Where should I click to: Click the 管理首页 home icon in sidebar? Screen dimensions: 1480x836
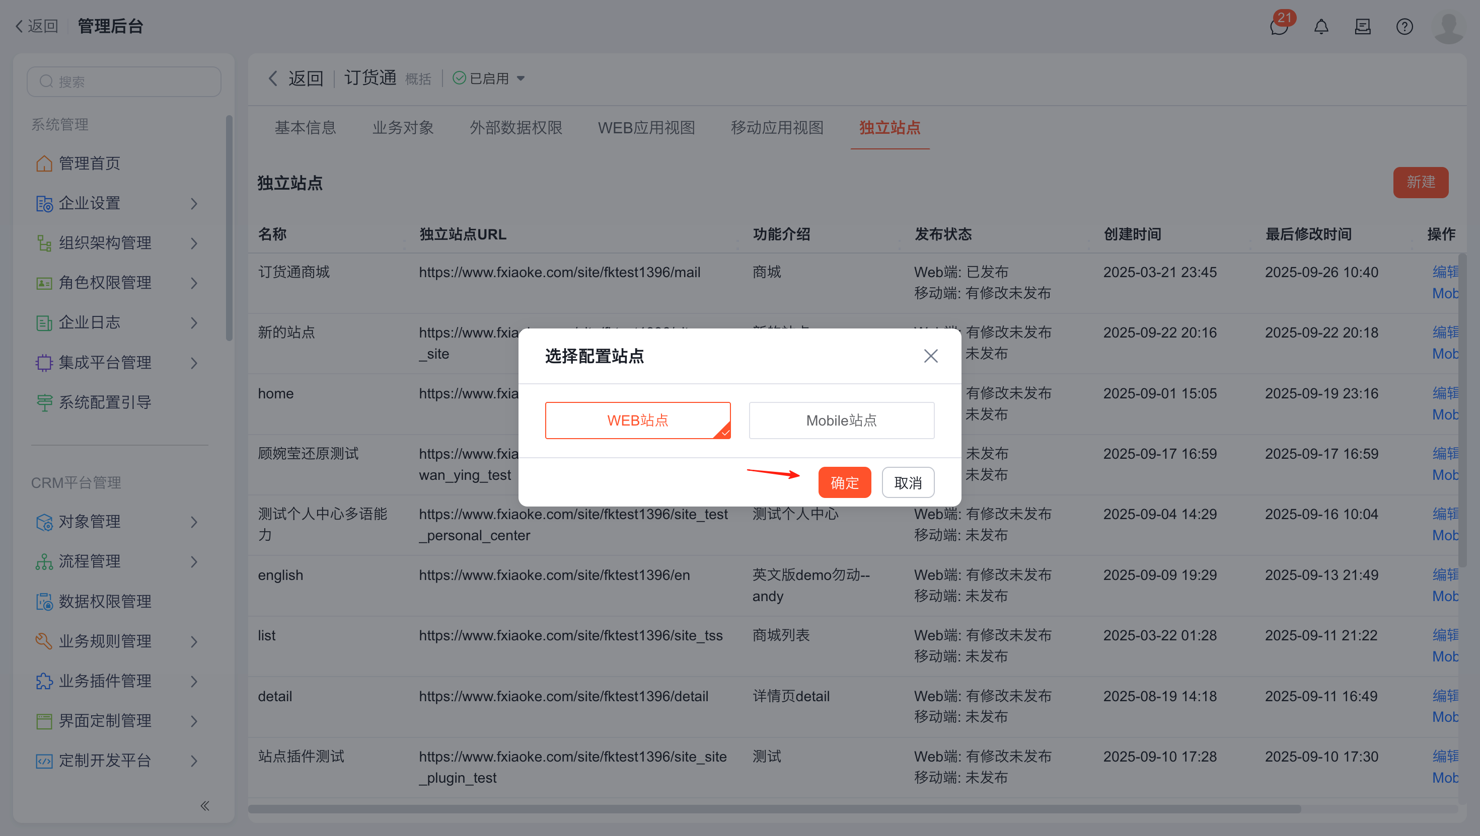[44, 163]
